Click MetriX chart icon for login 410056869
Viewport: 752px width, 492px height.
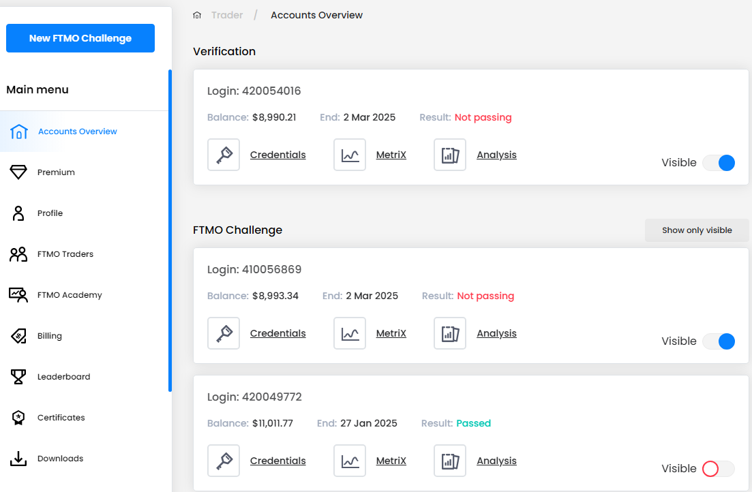pyautogui.click(x=350, y=333)
